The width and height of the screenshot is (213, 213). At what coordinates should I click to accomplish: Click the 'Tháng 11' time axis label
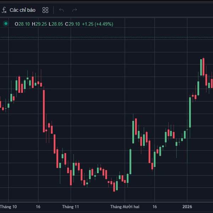pos(70,206)
